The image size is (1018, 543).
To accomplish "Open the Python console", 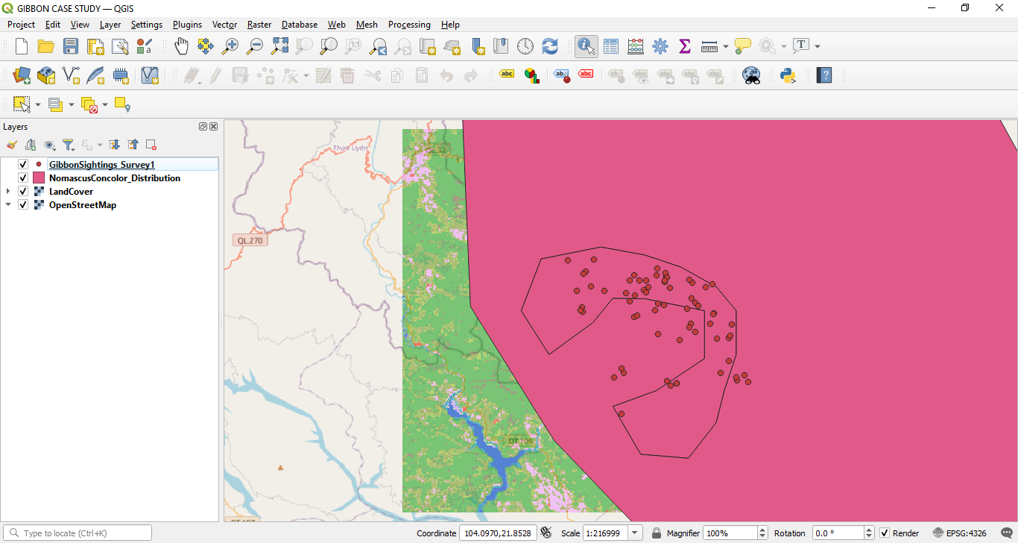I will pyautogui.click(x=788, y=75).
